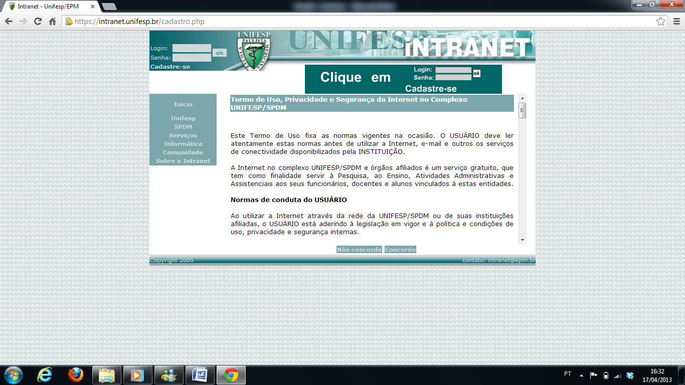Viewport: 685px width, 385px height.
Task: Open the media player taskbar icon
Action: point(137,375)
